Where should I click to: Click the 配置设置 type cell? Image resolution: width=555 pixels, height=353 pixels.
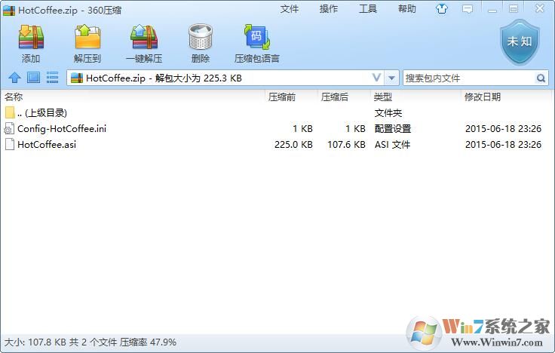pos(393,128)
